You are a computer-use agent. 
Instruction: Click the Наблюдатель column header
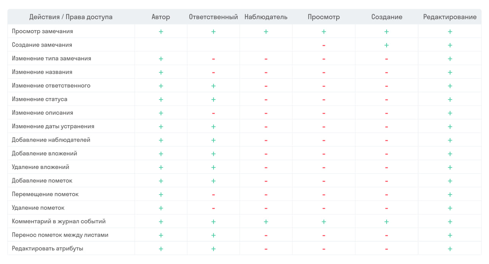(x=266, y=17)
